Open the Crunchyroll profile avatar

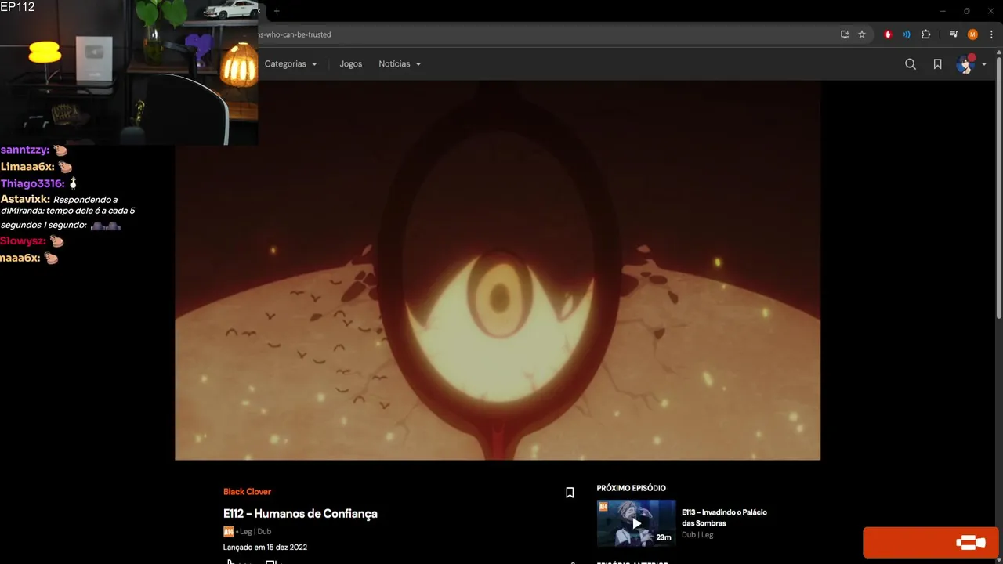point(965,64)
